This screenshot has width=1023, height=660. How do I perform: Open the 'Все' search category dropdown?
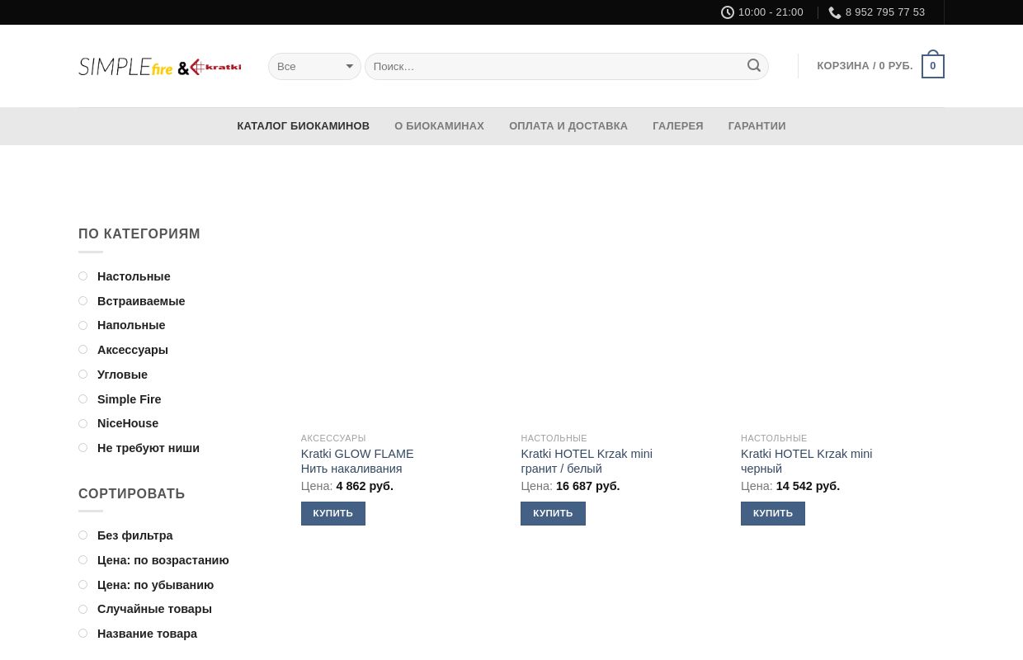click(314, 66)
